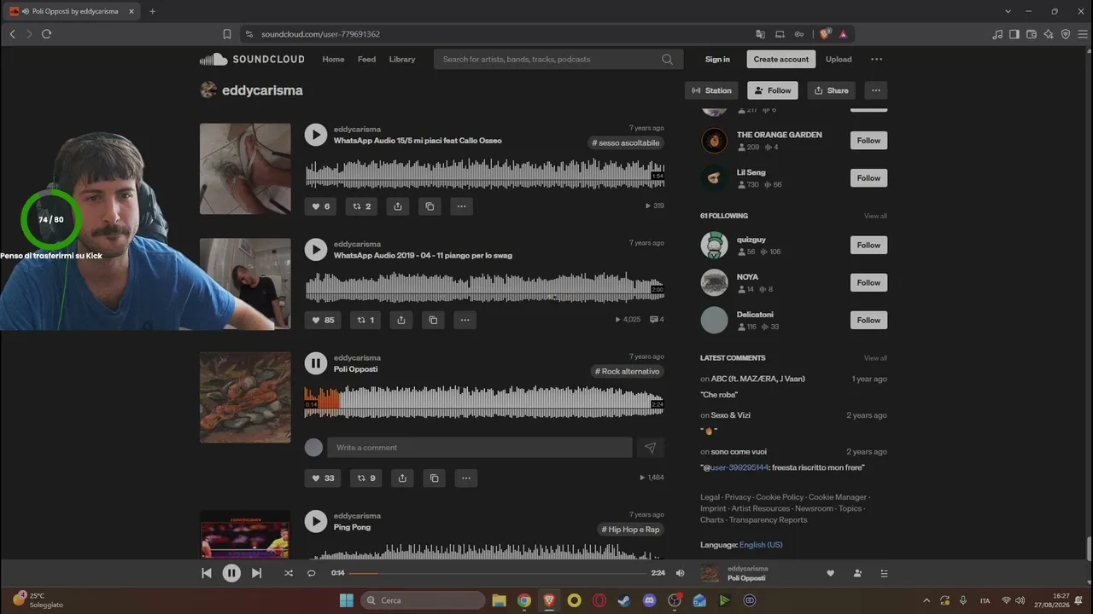Seek within the Poli Opposti waveform
The image size is (1093, 614).
click(x=484, y=402)
